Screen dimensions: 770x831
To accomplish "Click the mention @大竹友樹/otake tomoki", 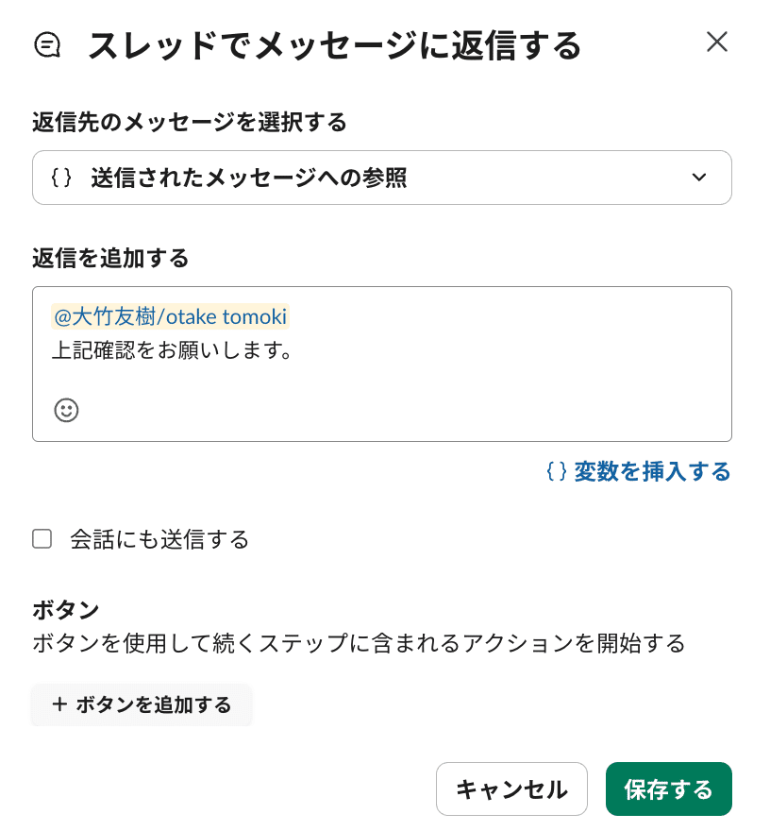I will [x=170, y=316].
